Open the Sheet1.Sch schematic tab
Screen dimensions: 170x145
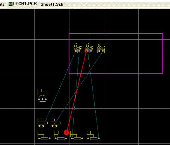[x=52, y=4]
